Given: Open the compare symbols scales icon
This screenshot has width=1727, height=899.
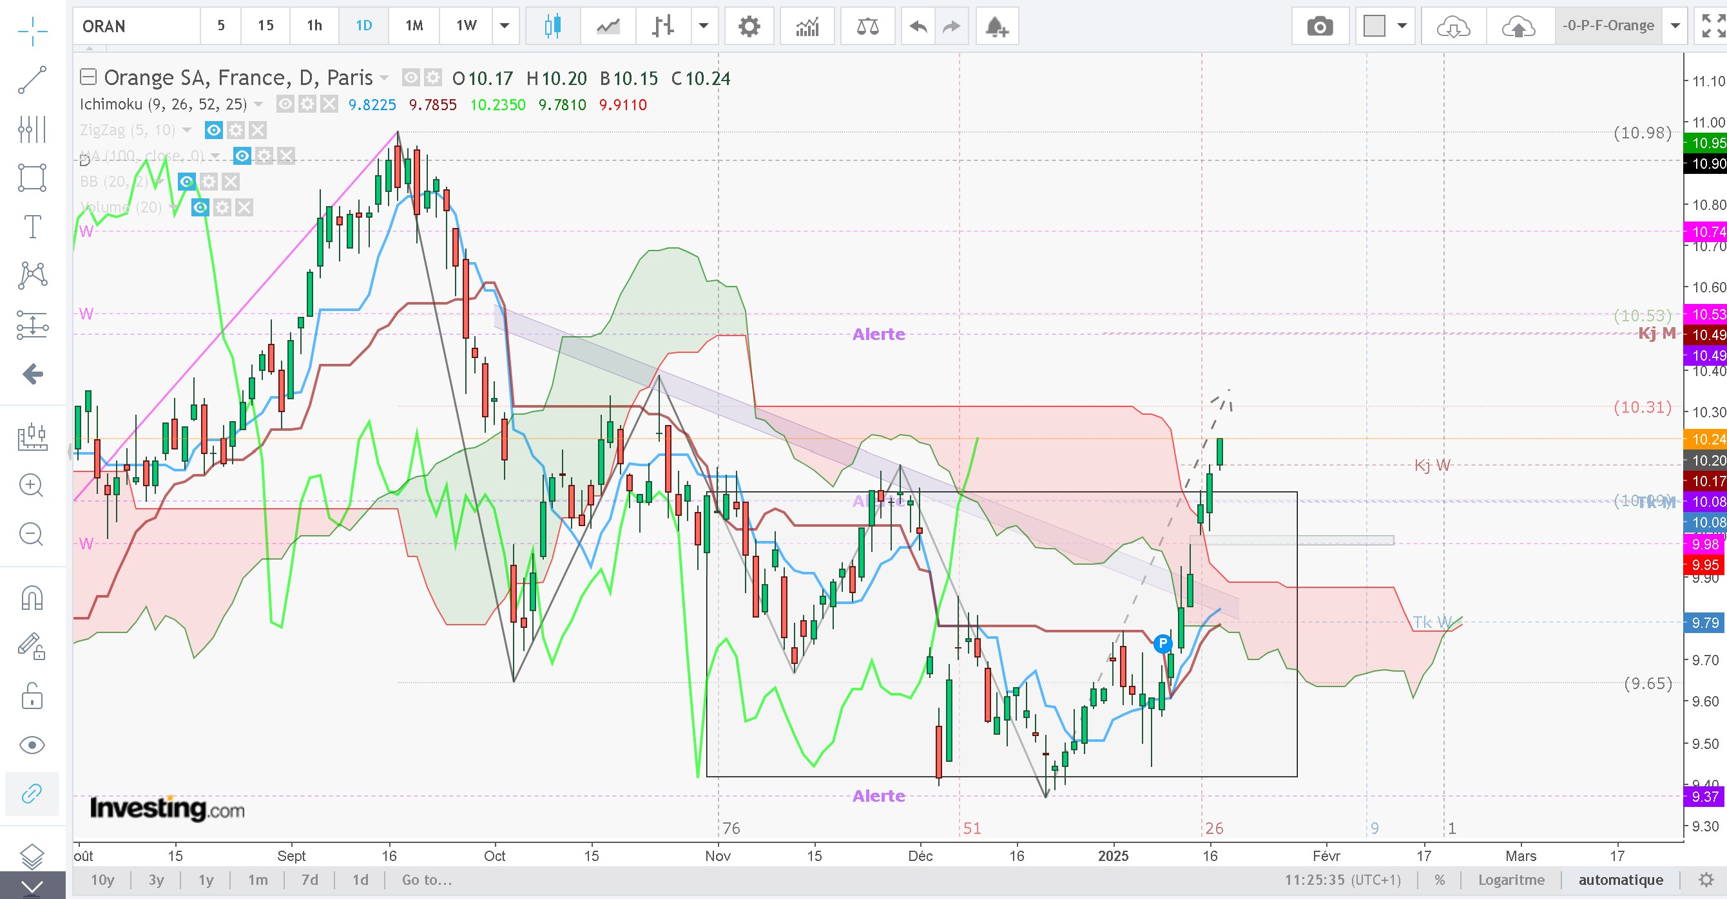Looking at the screenshot, I should (867, 26).
